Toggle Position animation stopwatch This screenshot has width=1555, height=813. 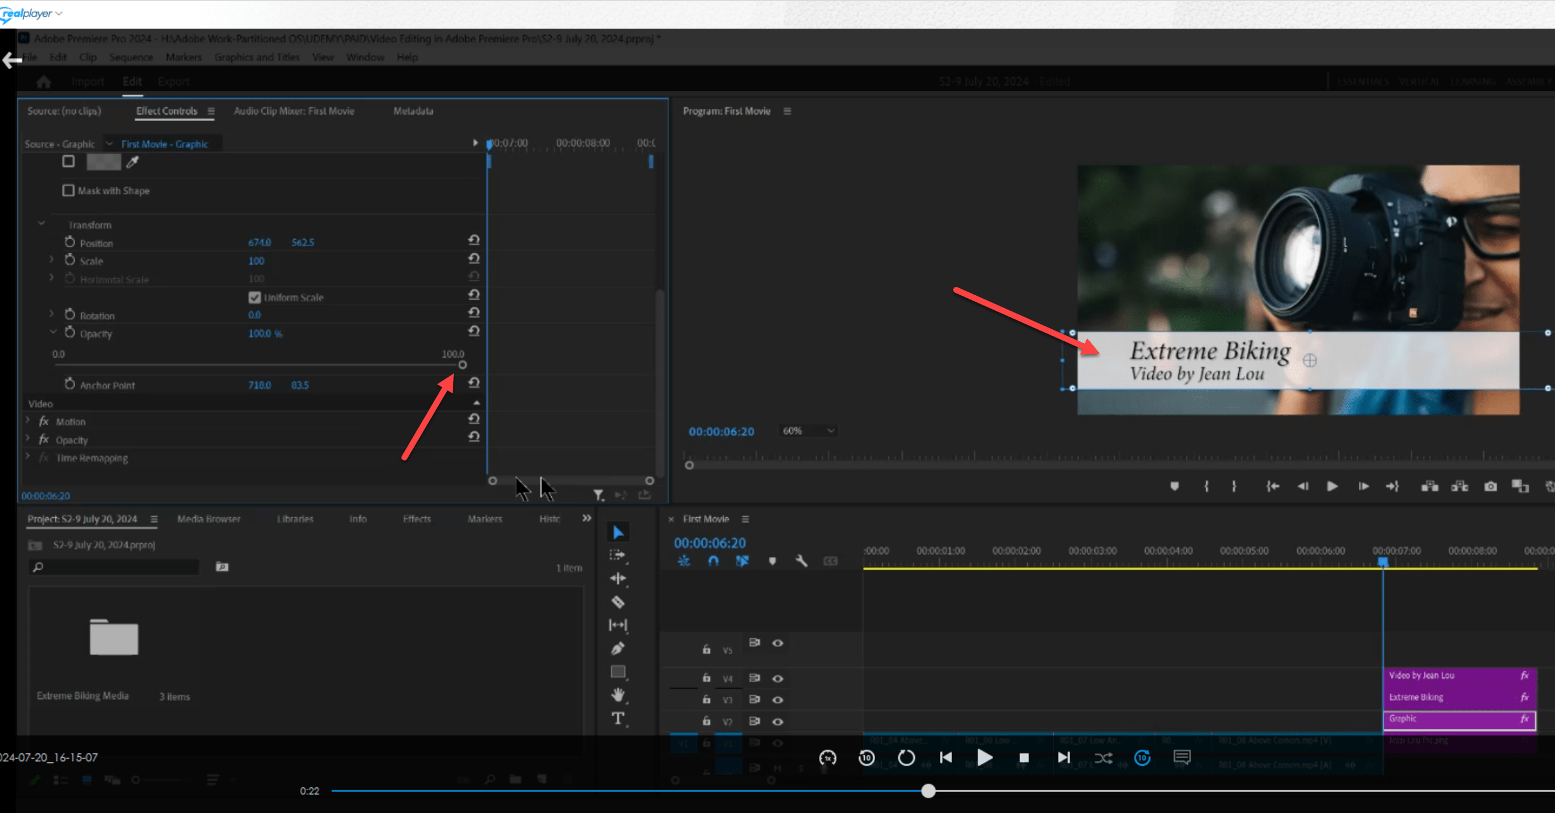[x=70, y=242]
